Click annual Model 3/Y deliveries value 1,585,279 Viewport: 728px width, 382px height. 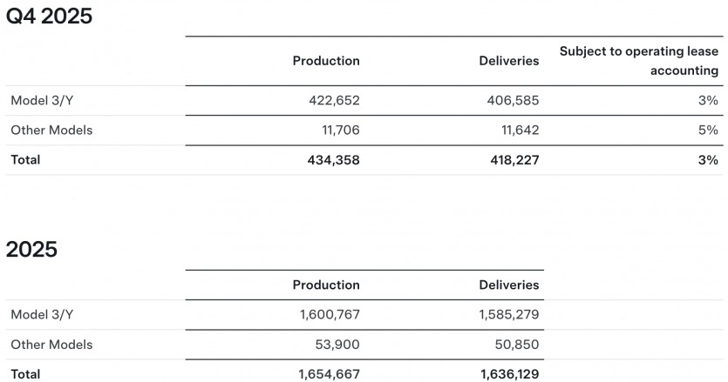507,315
